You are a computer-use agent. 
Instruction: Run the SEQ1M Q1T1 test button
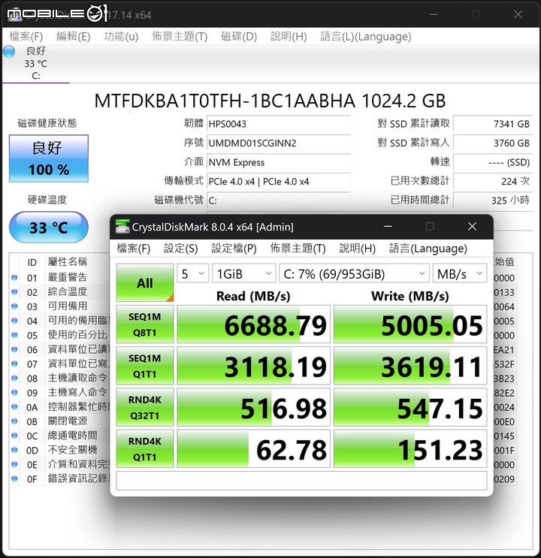pyautogui.click(x=145, y=366)
